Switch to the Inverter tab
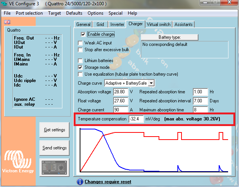239x187 pixels. (117, 24)
